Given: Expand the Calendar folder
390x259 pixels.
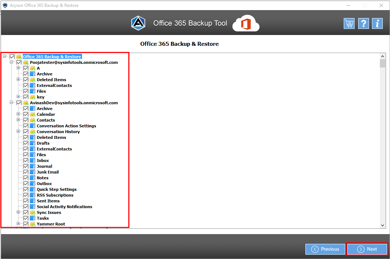Looking at the screenshot, I should coord(18,114).
